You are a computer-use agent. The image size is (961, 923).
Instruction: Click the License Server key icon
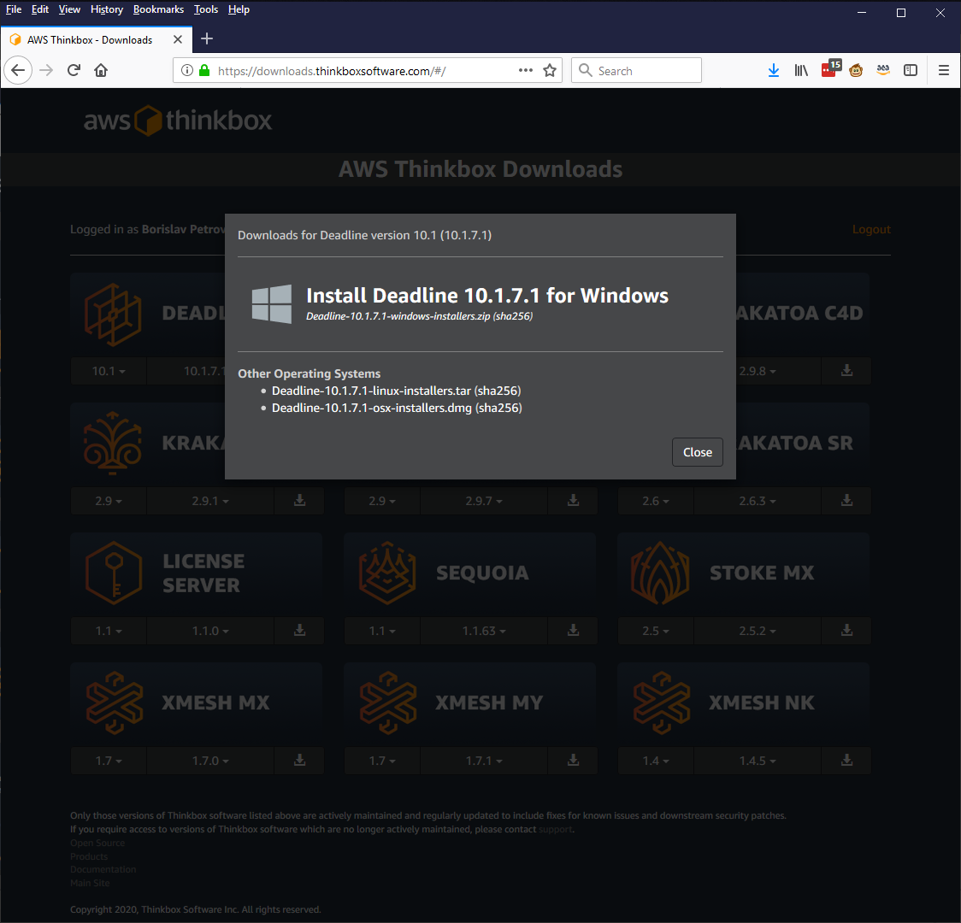[x=113, y=573]
